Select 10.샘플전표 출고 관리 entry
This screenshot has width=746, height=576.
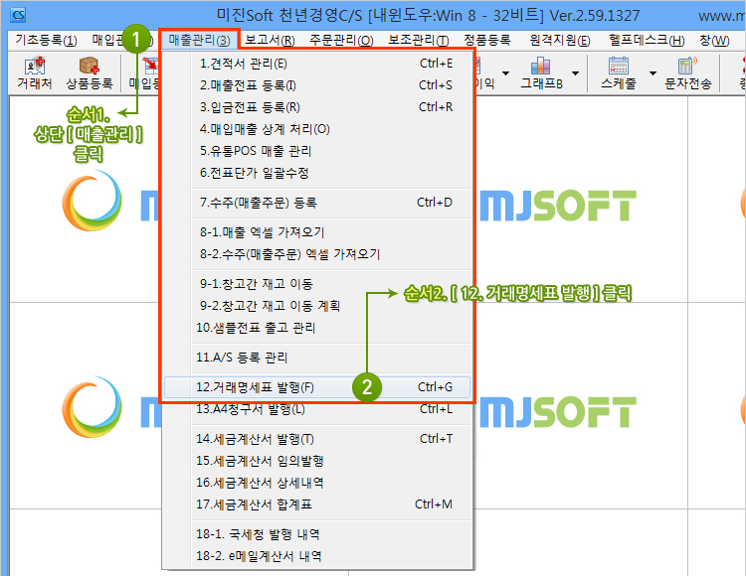318,327
